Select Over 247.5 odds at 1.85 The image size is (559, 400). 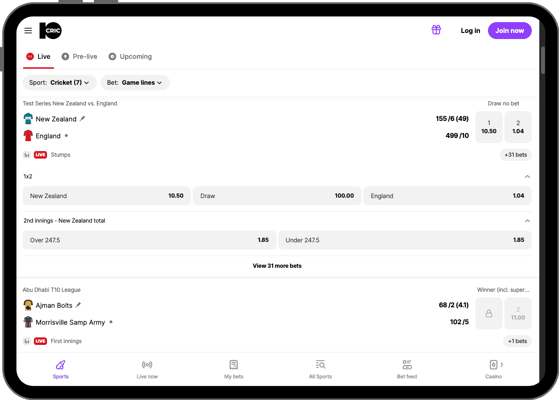pyautogui.click(x=149, y=240)
